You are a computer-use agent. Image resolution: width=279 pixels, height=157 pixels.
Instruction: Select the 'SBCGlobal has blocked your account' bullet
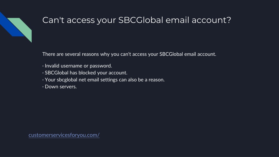[x=85, y=73]
